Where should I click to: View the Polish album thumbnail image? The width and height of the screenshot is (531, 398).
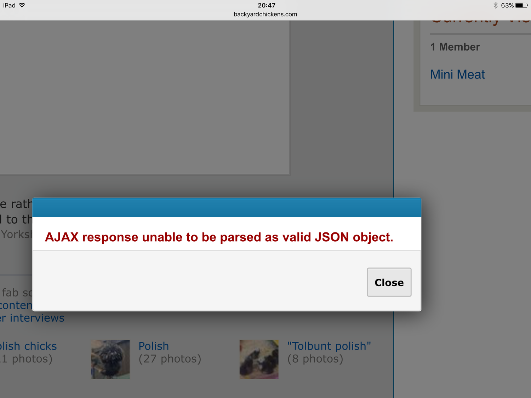(x=110, y=359)
